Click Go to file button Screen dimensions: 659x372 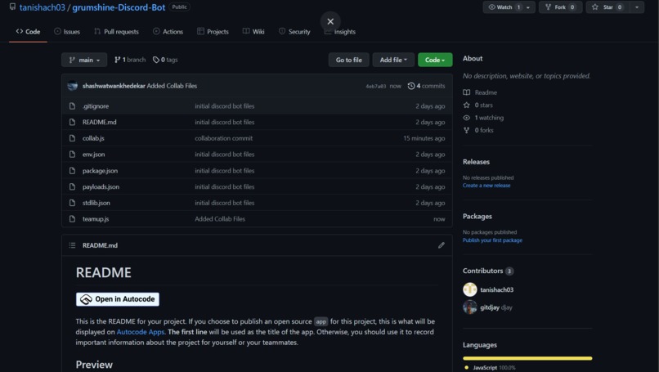click(349, 60)
